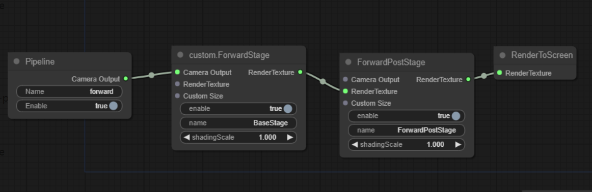Viewport: 592px width, 192px height.
Task: Click the name field showing BaseStage
Action: (238, 123)
